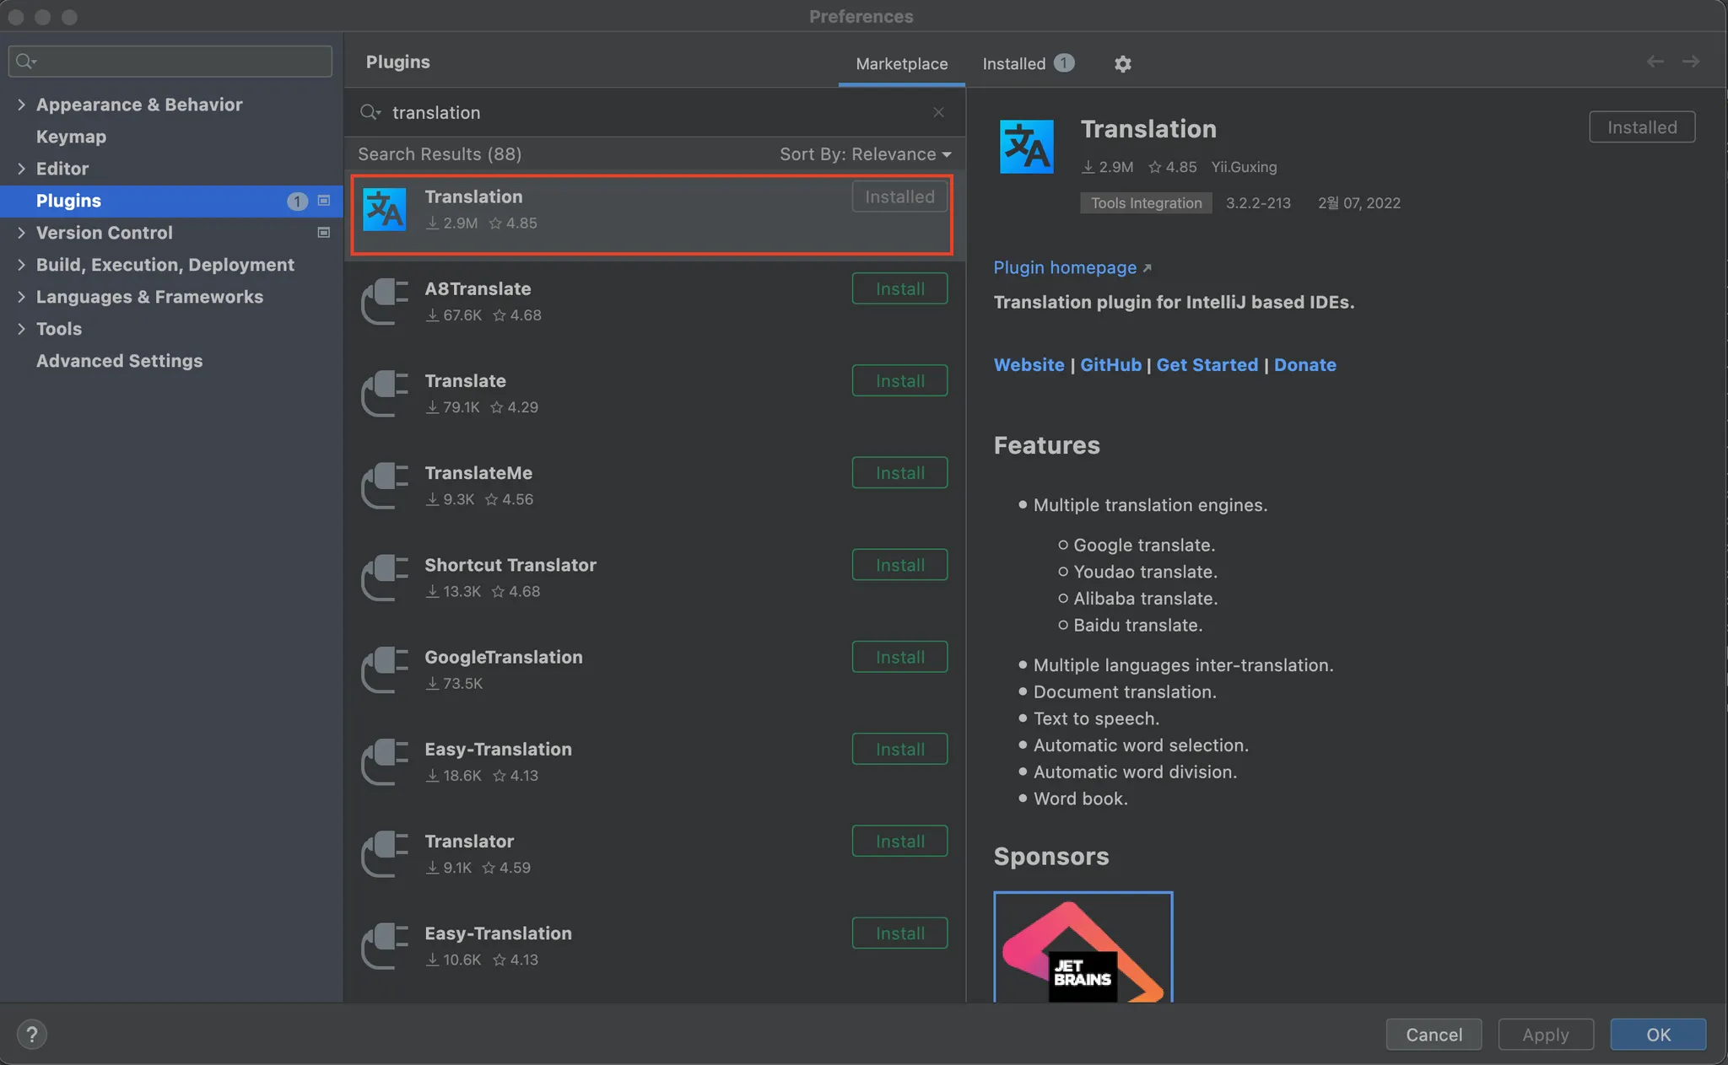Click the Version Control project-level settings icon
The image size is (1728, 1065).
pyautogui.click(x=323, y=233)
